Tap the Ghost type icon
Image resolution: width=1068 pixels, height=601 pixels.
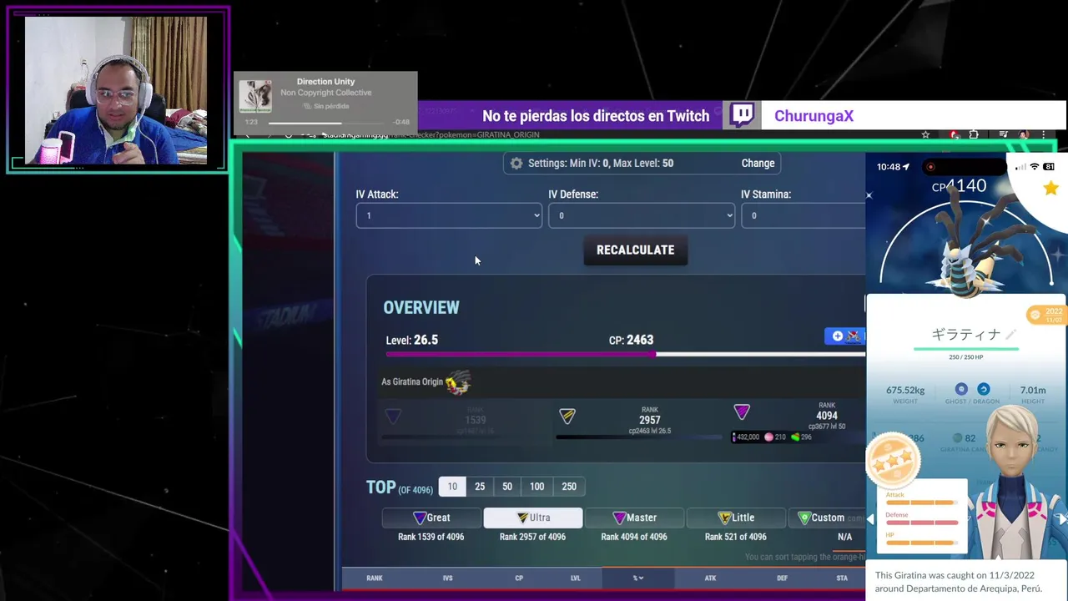pyautogui.click(x=961, y=389)
